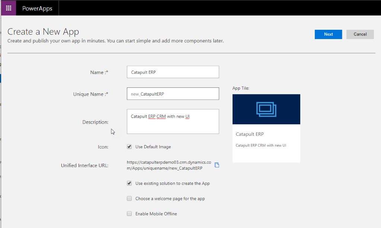Open the app launcher waffle icon
Viewport: 381px width, 228px height.
click(x=9, y=8)
